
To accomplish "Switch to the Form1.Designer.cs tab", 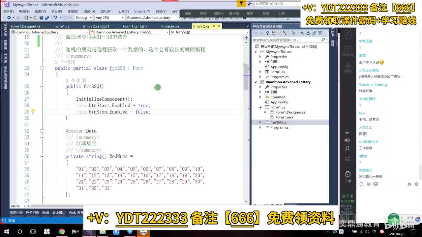I will (26, 26).
